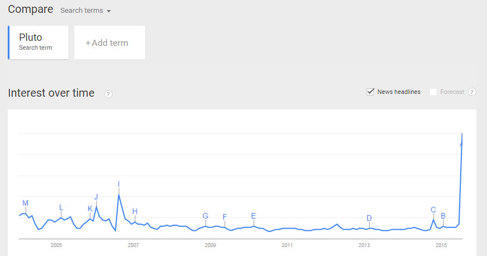Screen dimensions: 487x256
Task: Open headline marker H near 2007
Action: pos(135,211)
